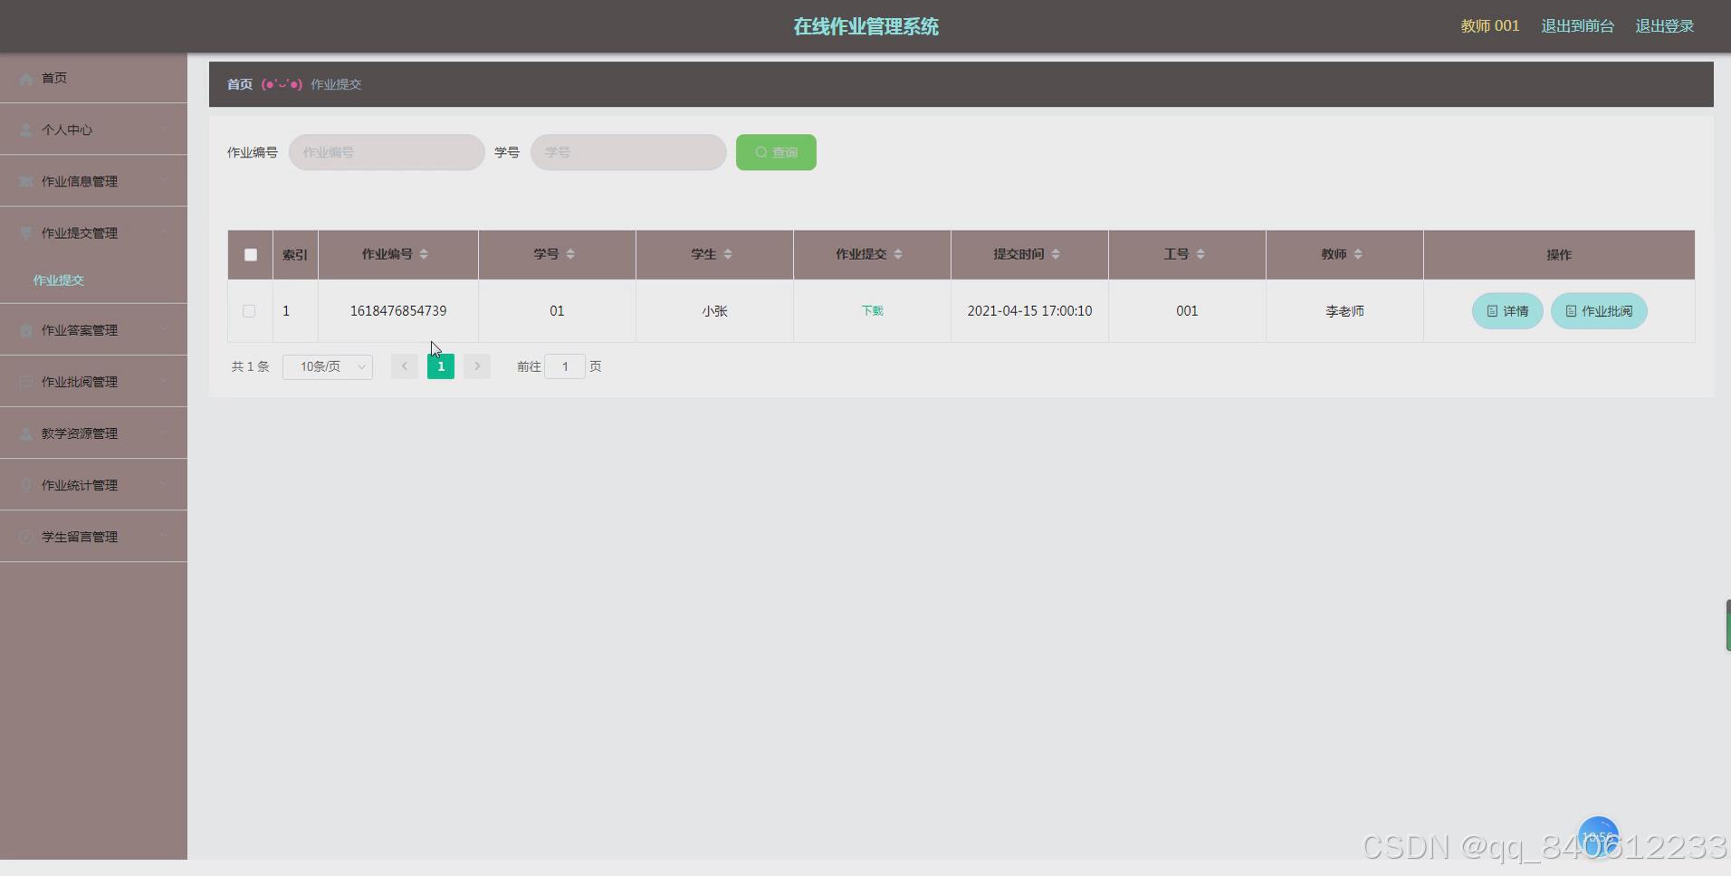1731x876 pixels.
Task: Click the green tab handle on the right edge
Action: pyautogui.click(x=1727, y=625)
